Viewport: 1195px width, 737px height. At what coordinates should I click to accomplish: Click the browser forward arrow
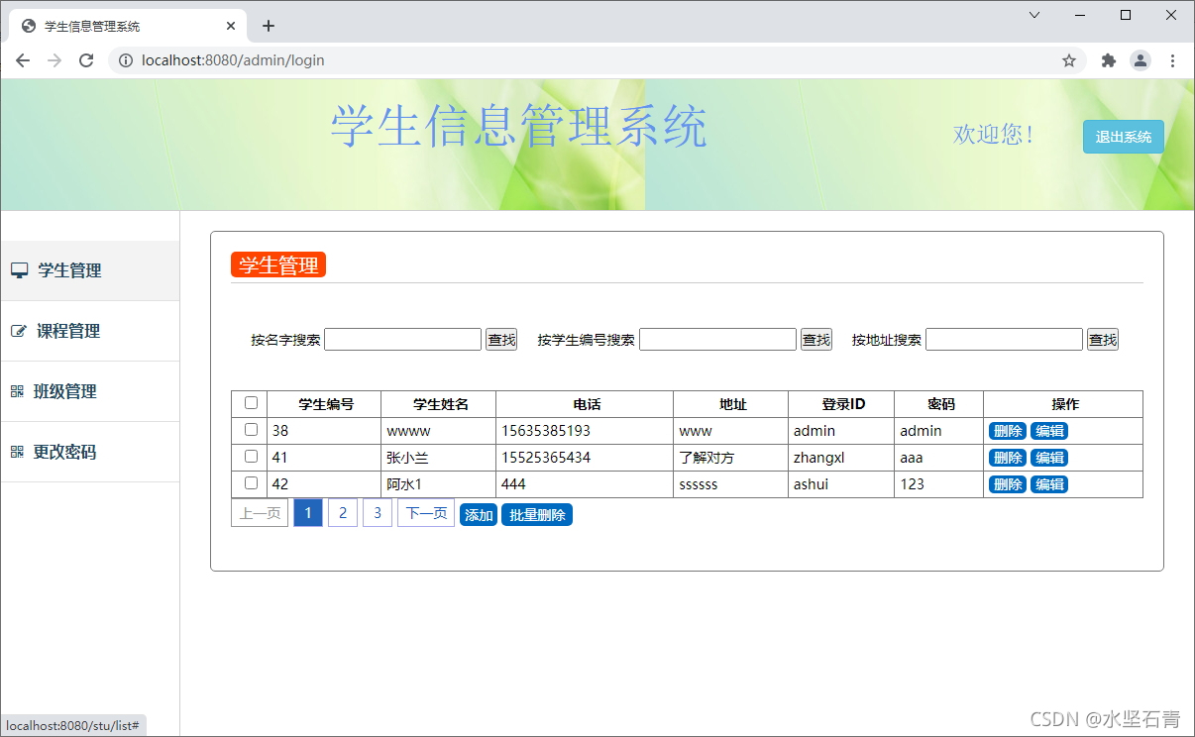(x=54, y=60)
